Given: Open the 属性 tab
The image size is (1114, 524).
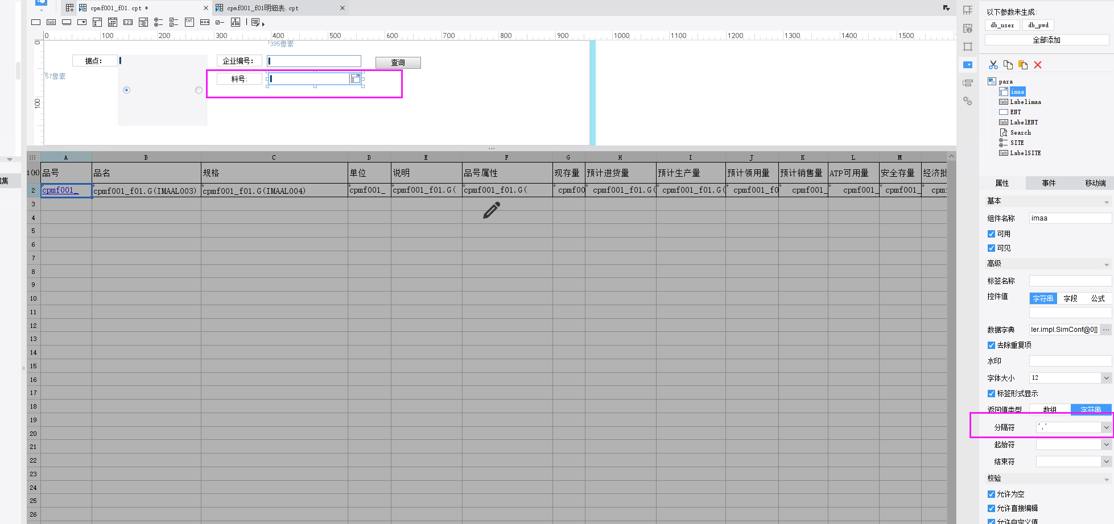Looking at the screenshot, I should coord(1002,183).
